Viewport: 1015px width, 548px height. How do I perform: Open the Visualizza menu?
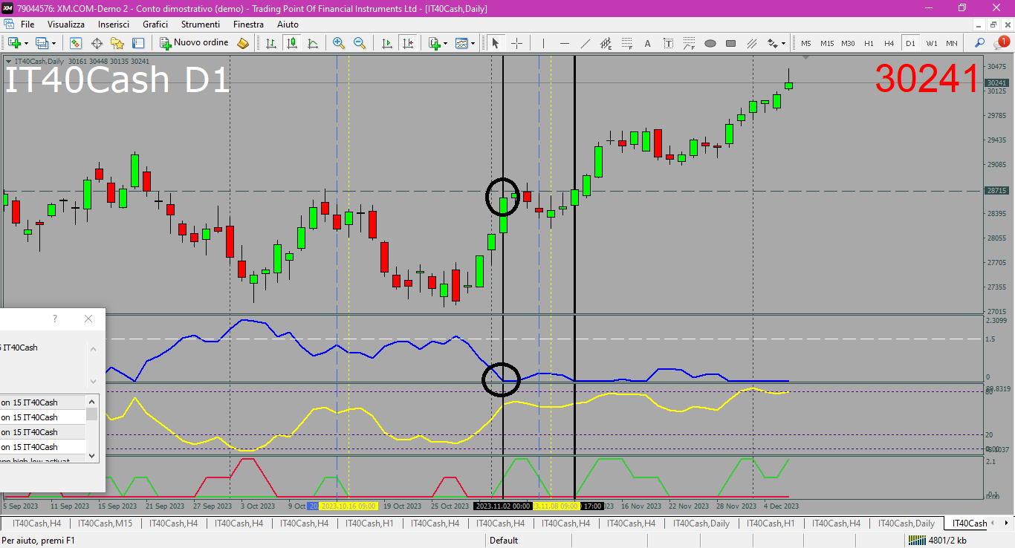coord(66,25)
